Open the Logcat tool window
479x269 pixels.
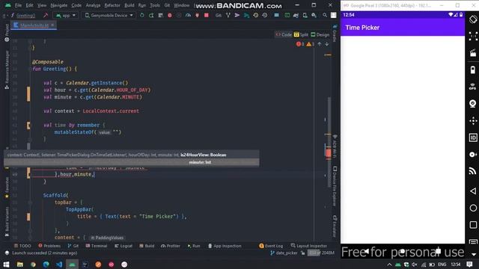tap(123, 246)
